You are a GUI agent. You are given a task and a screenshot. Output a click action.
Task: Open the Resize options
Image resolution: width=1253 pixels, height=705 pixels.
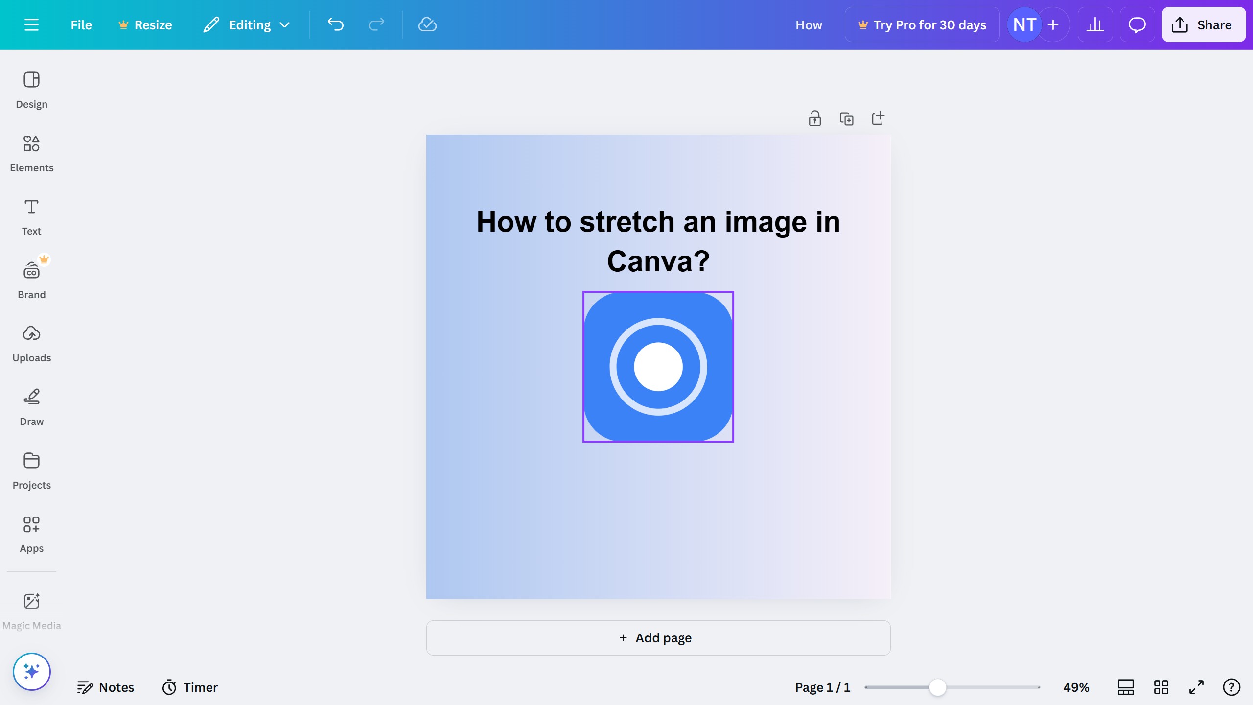click(x=145, y=24)
